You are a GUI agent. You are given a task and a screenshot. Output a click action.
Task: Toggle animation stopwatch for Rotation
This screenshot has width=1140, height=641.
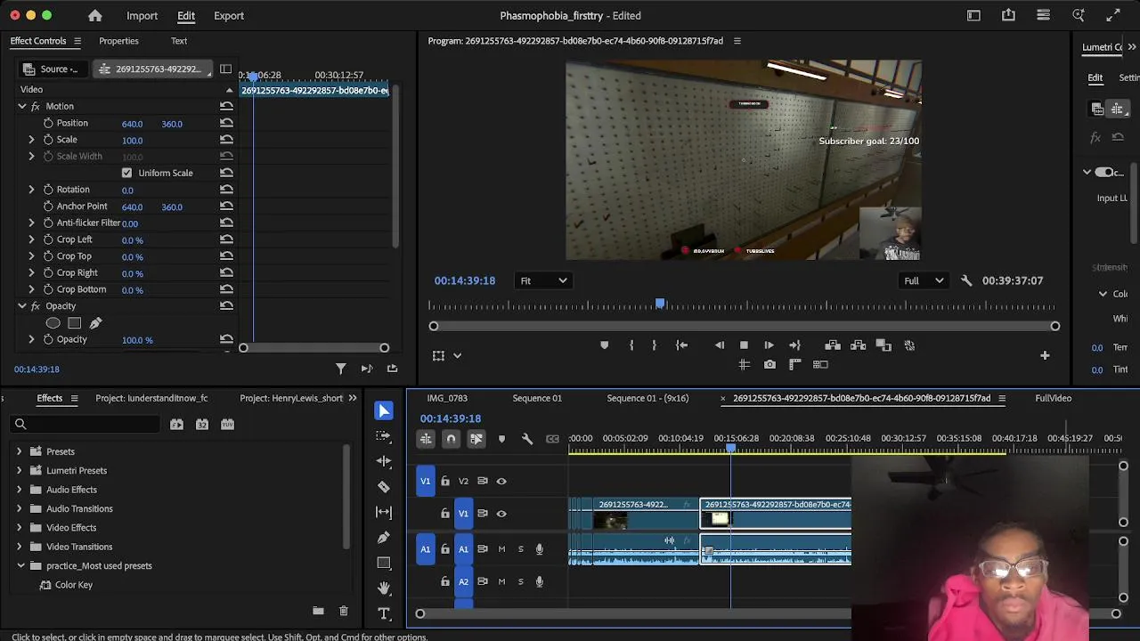[x=48, y=190]
